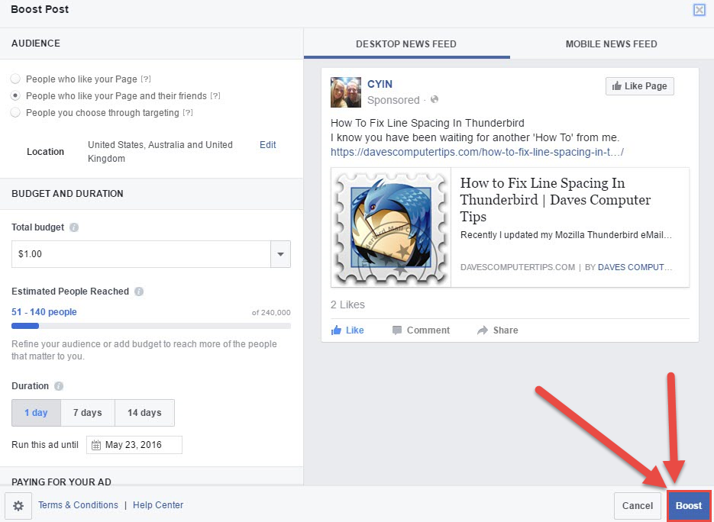
Task: Switch to Mobile News Feed tab
Action: tap(611, 44)
